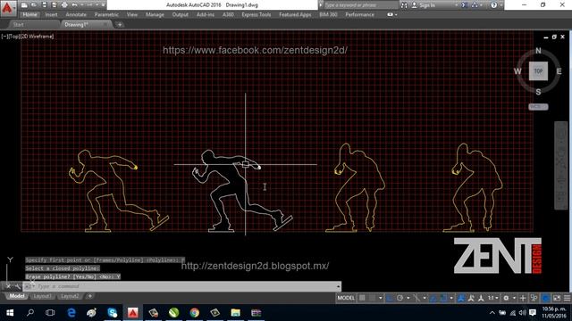
Task: Open the [2D Wireframe] visual style menu
Action: pyautogui.click(x=37, y=37)
